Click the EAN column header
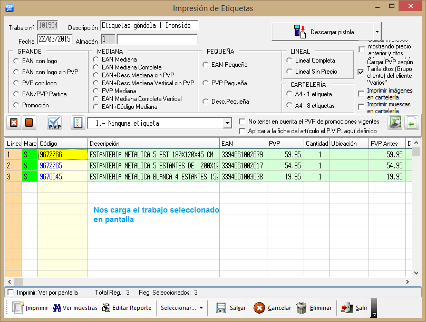Viewport: 426px width, 322px height. coord(243,144)
